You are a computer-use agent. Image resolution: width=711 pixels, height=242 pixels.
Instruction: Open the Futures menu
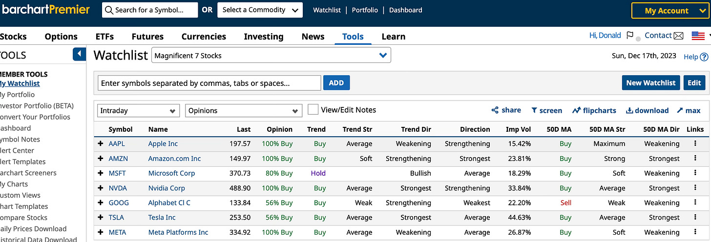click(x=147, y=37)
